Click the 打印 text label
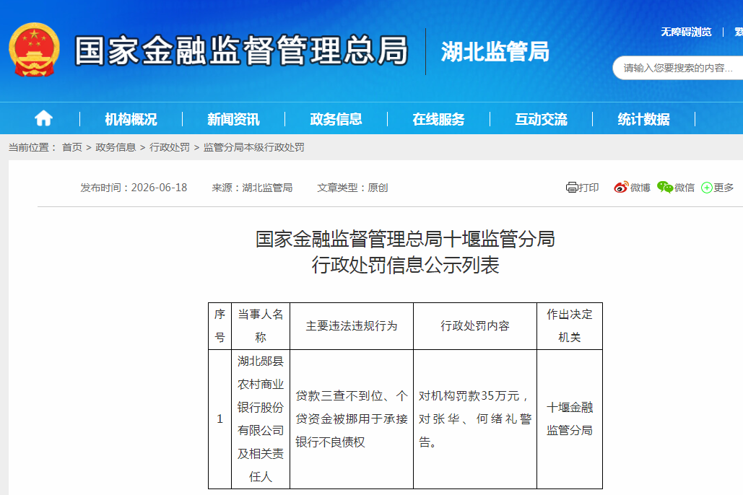The height and width of the screenshot is (495, 743). 588,188
